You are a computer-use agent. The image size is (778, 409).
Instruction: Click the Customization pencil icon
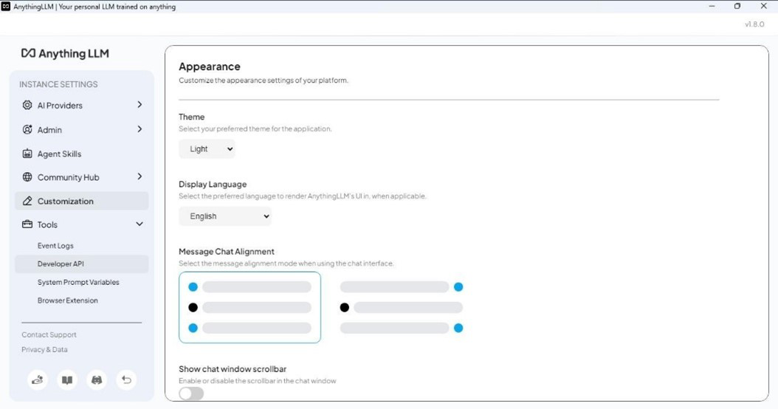coord(27,201)
